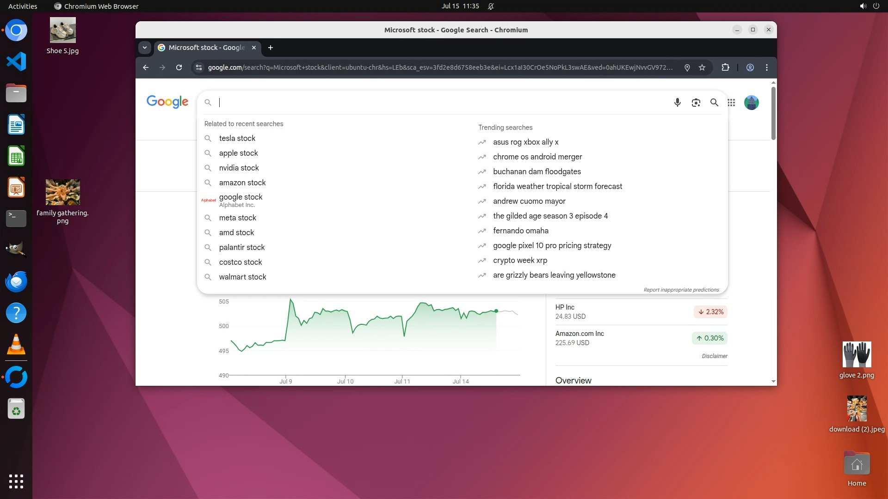The width and height of the screenshot is (888, 499).
Task: Click the location pin icon in address bar
Action: pos(687,67)
